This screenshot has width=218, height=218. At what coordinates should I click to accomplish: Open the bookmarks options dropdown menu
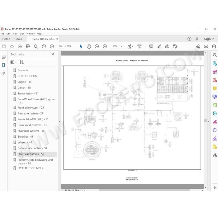(x=13, y=62)
